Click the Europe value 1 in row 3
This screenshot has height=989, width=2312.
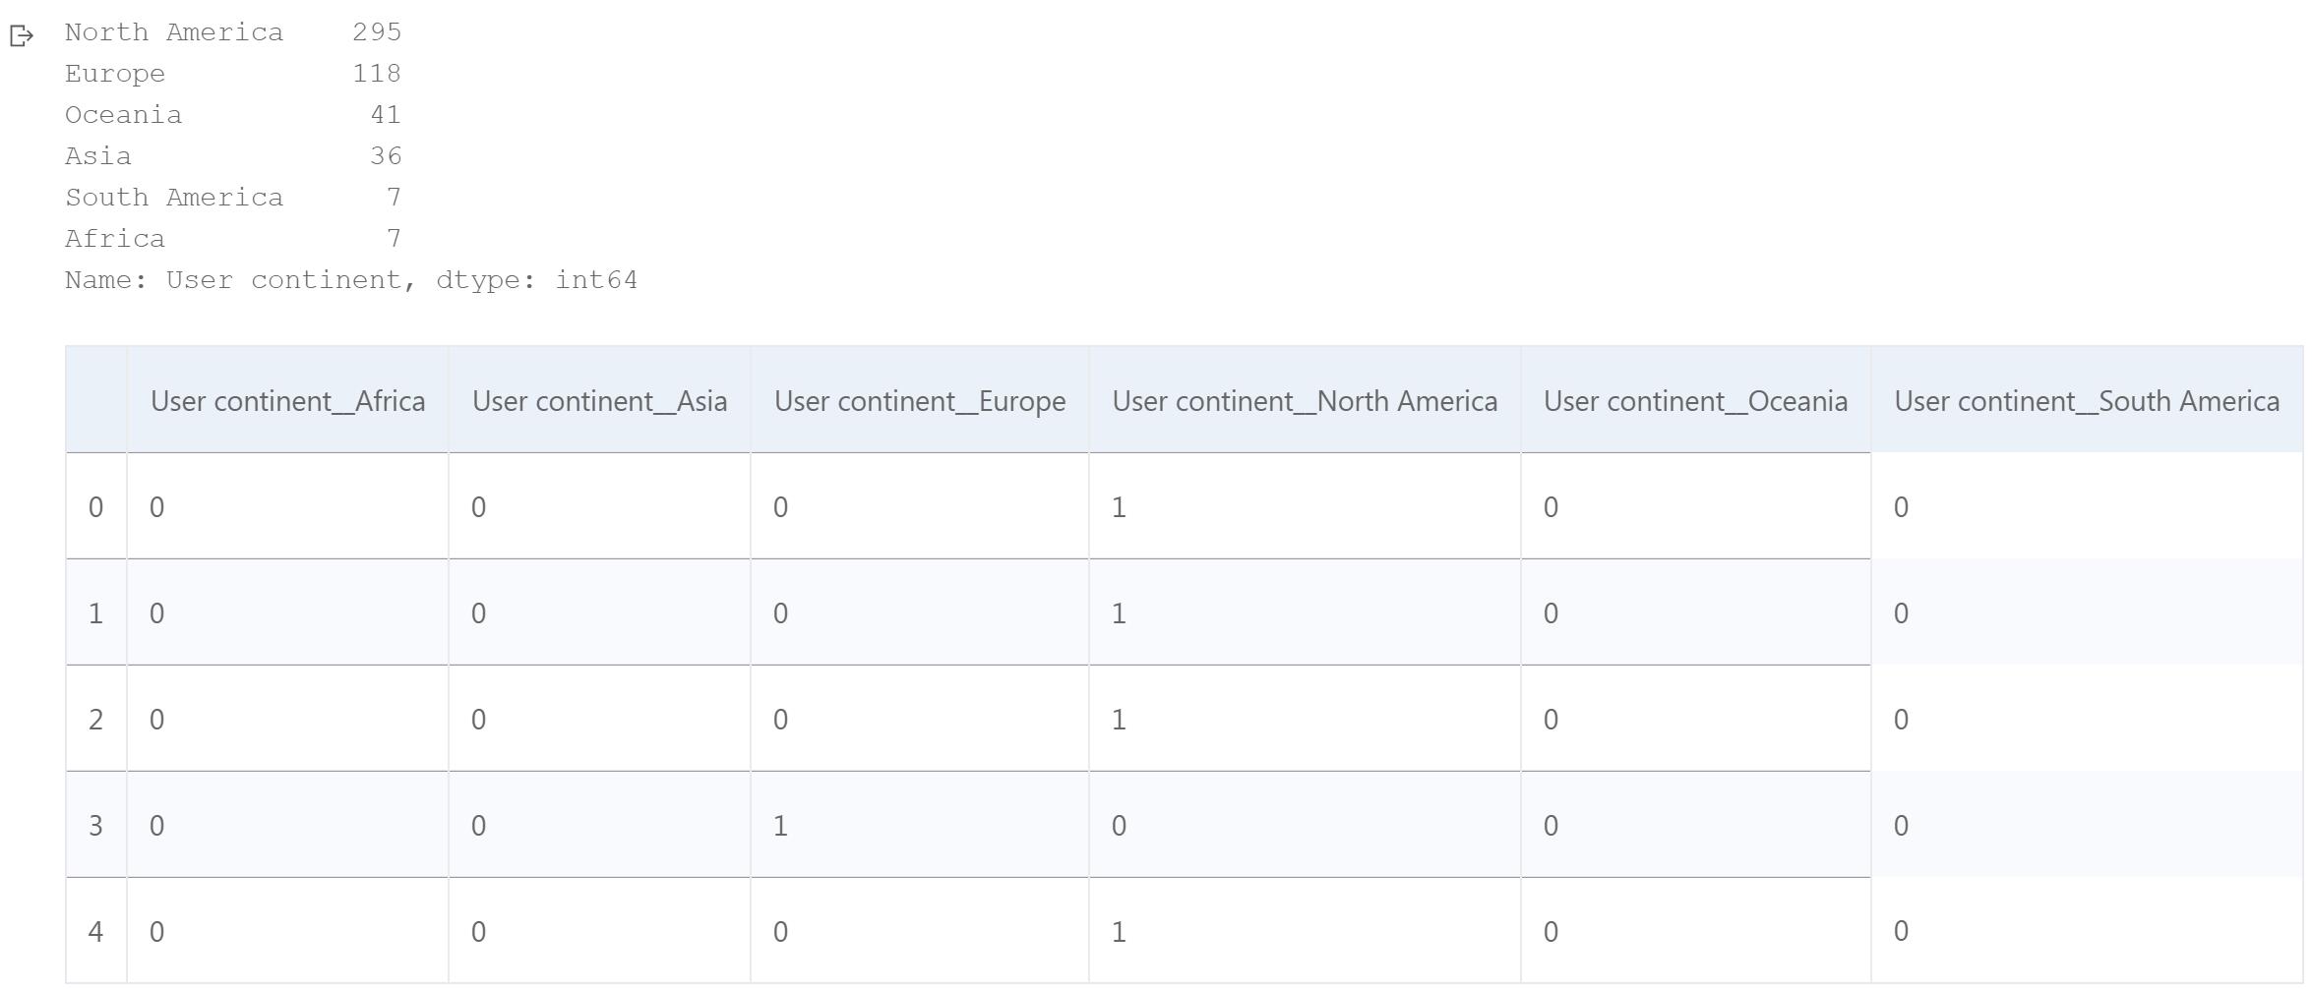tap(780, 826)
